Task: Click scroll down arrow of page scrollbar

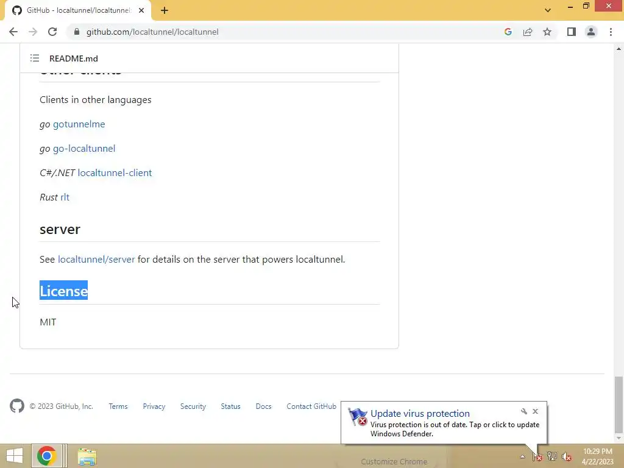Action: (x=619, y=439)
